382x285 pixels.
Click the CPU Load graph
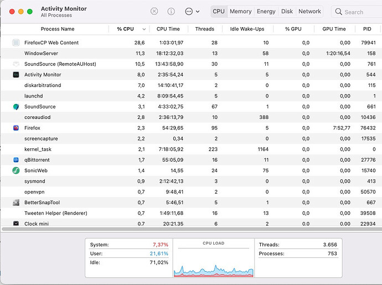coord(213,263)
